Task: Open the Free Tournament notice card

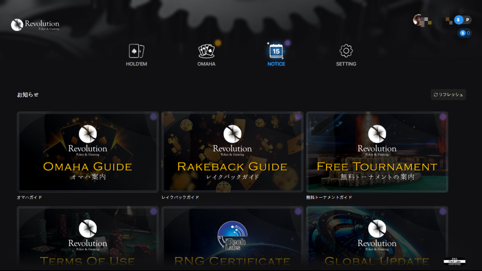Action: click(x=377, y=152)
